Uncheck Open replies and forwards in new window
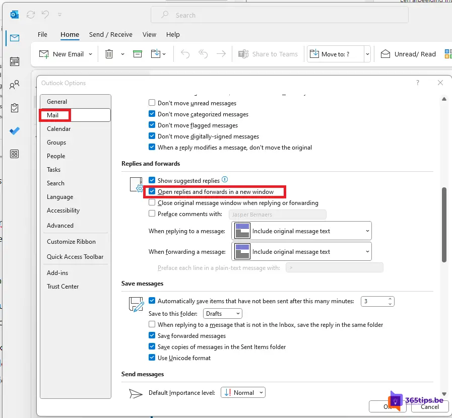This screenshot has height=418, width=452. pos(152,192)
